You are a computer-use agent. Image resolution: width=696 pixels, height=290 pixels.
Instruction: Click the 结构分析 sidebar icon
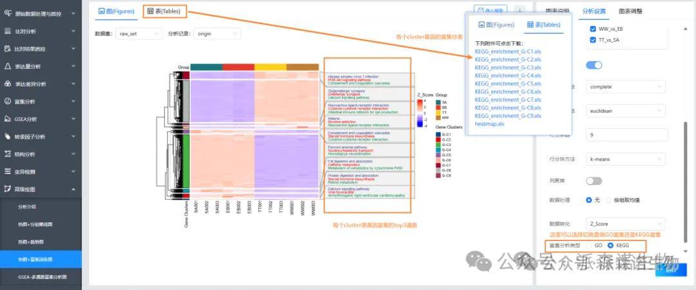(x=8, y=154)
